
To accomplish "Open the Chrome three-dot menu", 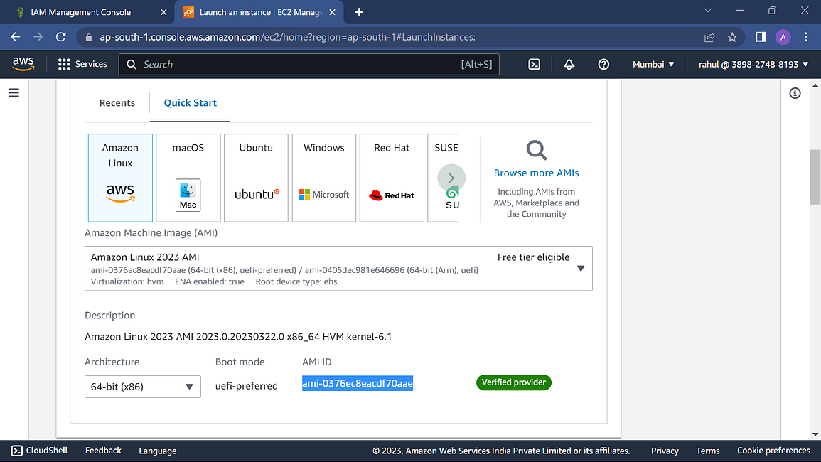I will click(x=806, y=37).
